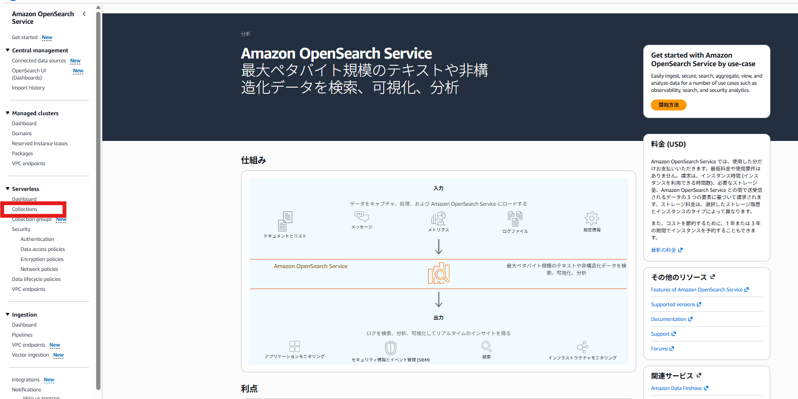Viewport: 798px width, 399px height.
Task: Click the central OpenSearch Service icon
Action: [439, 273]
